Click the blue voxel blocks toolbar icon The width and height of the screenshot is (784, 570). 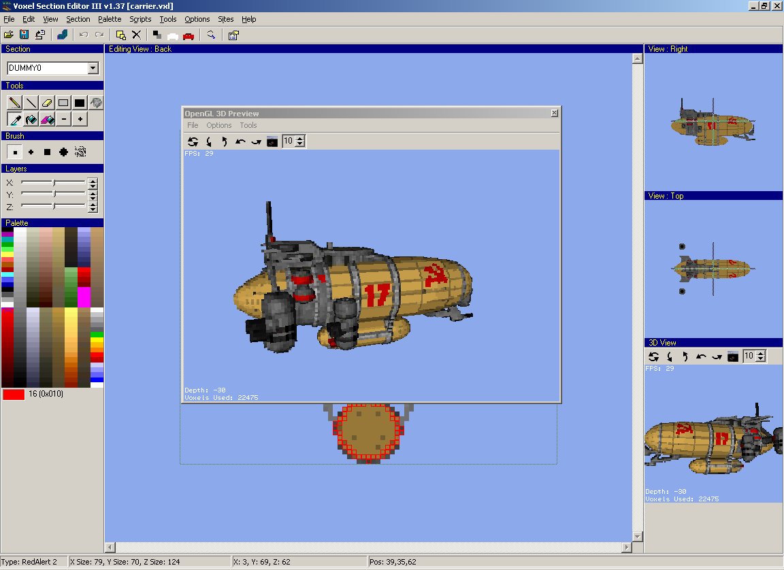point(63,35)
